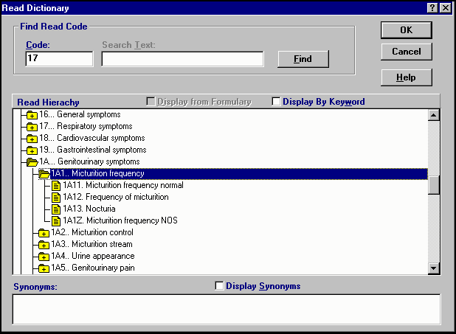Expand the Cardiovascular symptoms folder

pos(32,139)
